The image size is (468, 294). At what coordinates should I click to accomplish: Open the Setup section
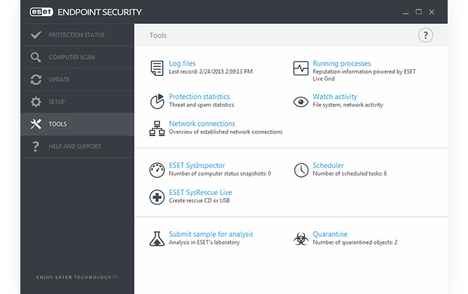point(77,102)
